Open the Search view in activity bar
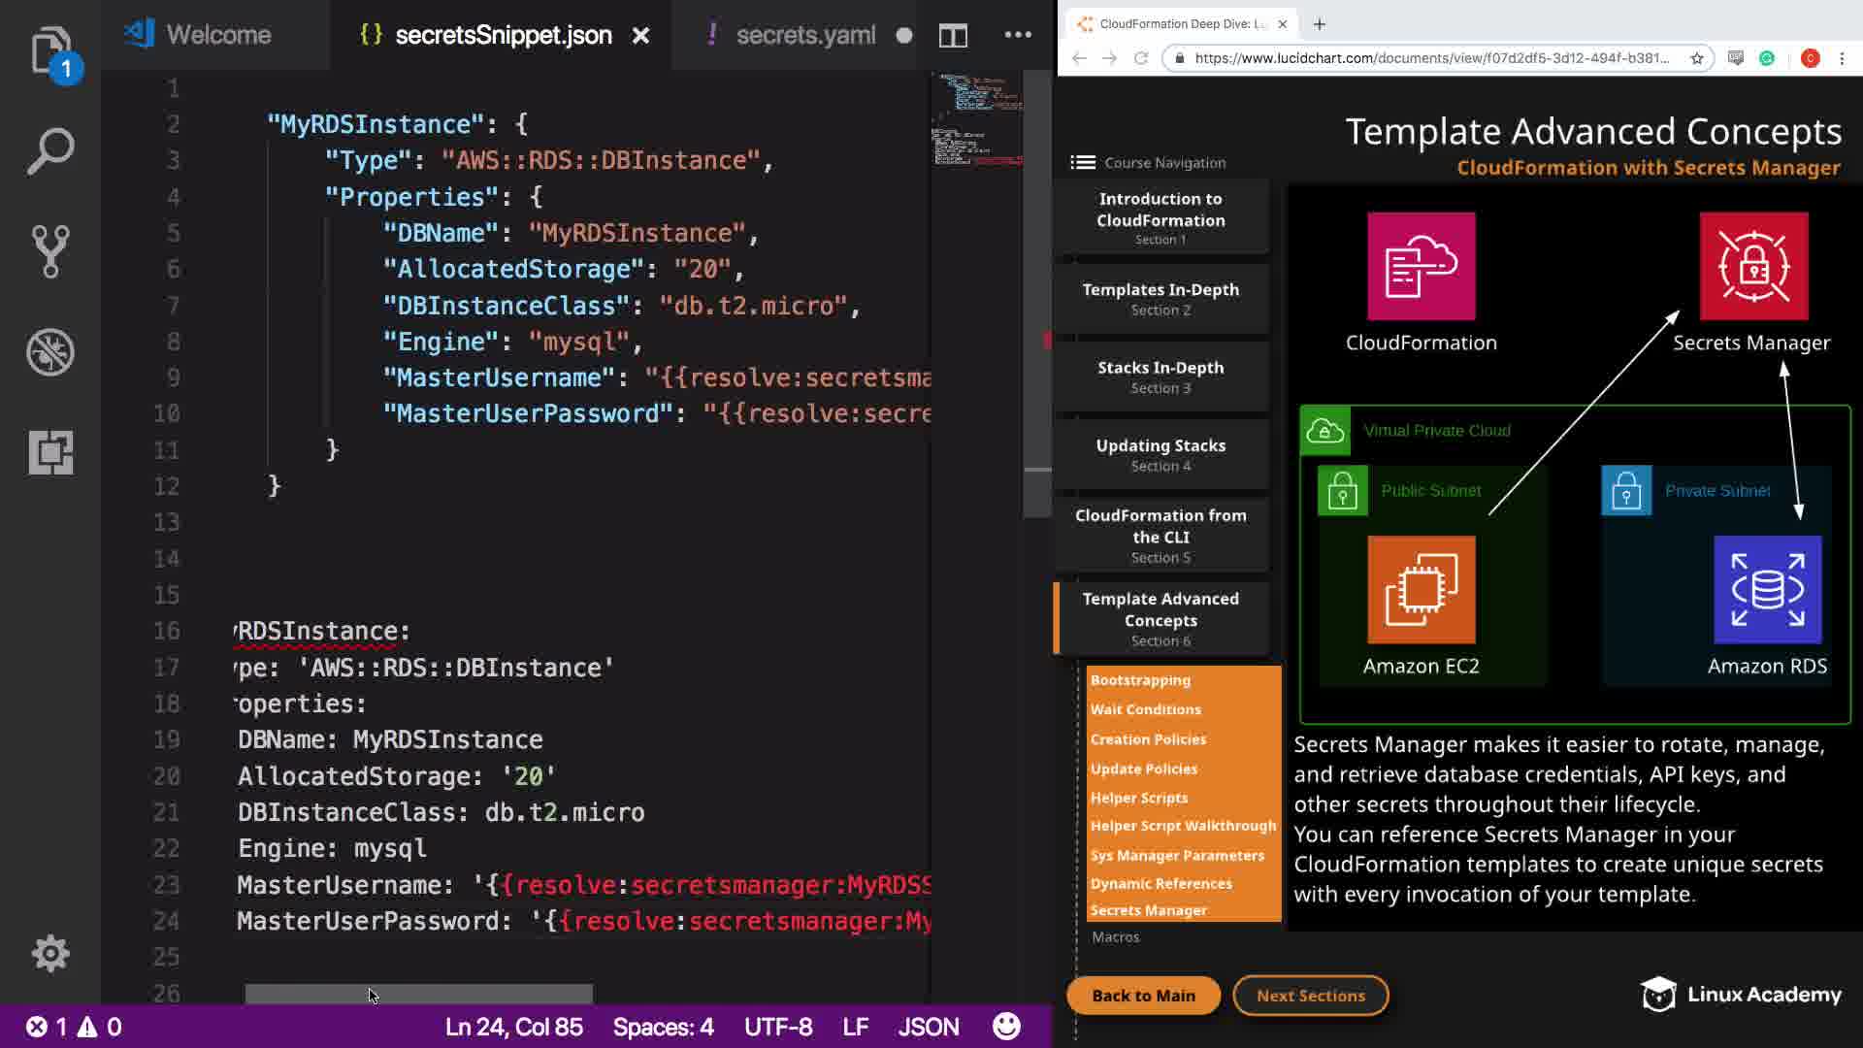The image size is (1863, 1048). pos(50,150)
